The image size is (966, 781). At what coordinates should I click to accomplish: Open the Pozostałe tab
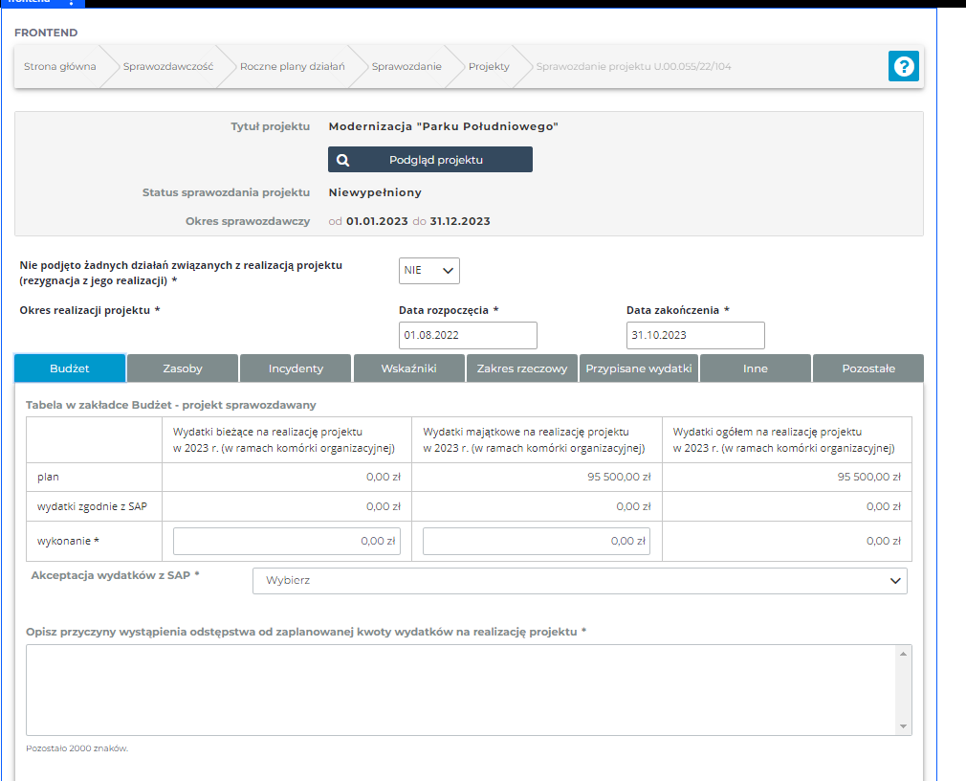pos(868,368)
